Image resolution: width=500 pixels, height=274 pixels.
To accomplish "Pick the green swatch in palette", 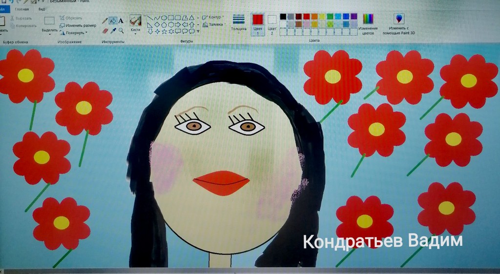I will (x=330, y=16).
